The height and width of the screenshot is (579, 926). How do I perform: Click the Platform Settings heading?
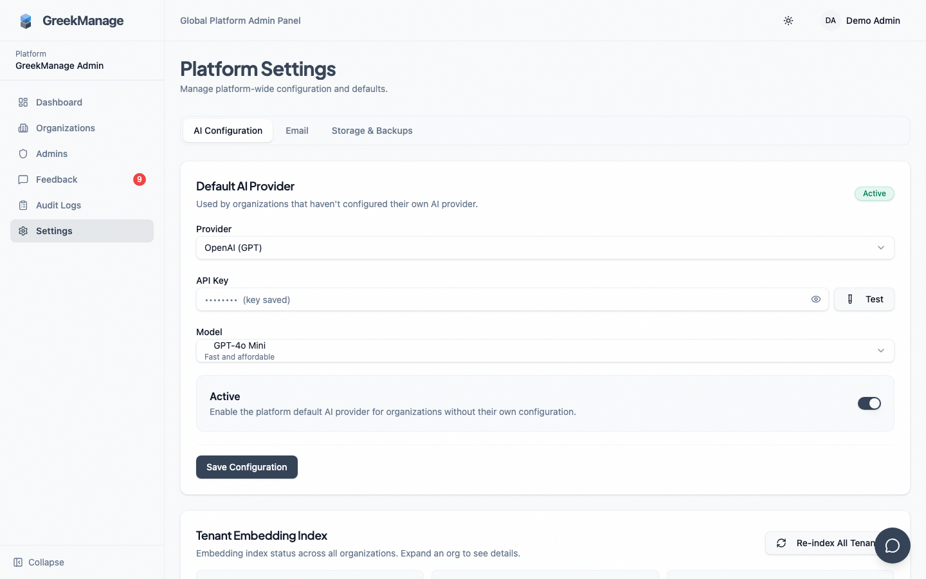point(258,69)
